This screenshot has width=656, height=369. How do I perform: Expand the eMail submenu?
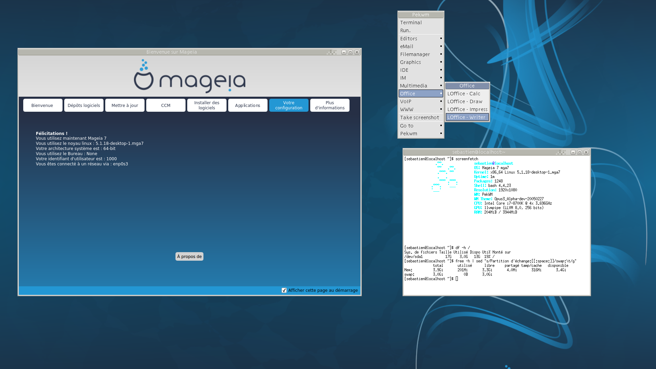coord(421,46)
